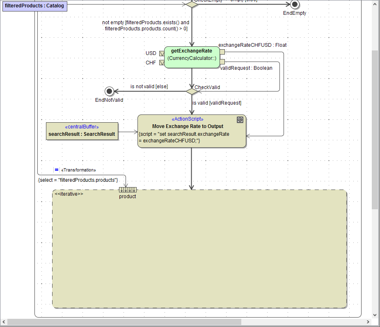Click inside the iterative expansion region

(199, 250)
